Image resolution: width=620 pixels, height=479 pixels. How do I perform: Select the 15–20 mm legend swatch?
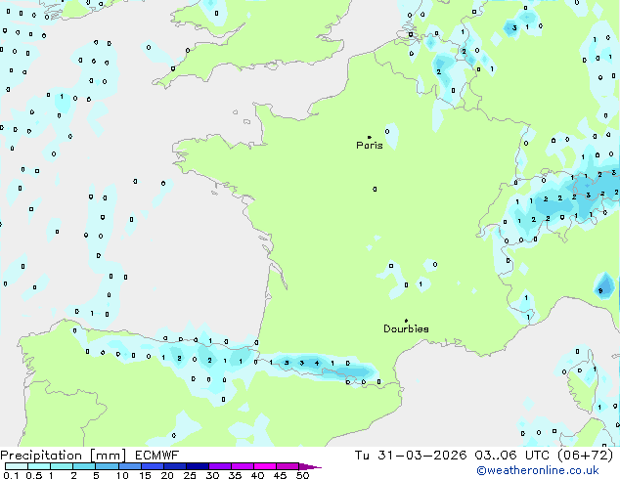point(152,466)
